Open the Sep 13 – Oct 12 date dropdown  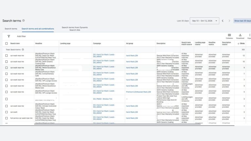204,21
